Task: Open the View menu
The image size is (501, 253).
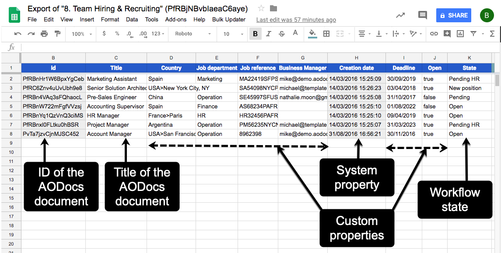Action: [67, 20]
